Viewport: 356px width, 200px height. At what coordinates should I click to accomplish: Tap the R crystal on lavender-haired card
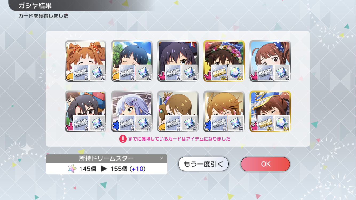(144, 123)
